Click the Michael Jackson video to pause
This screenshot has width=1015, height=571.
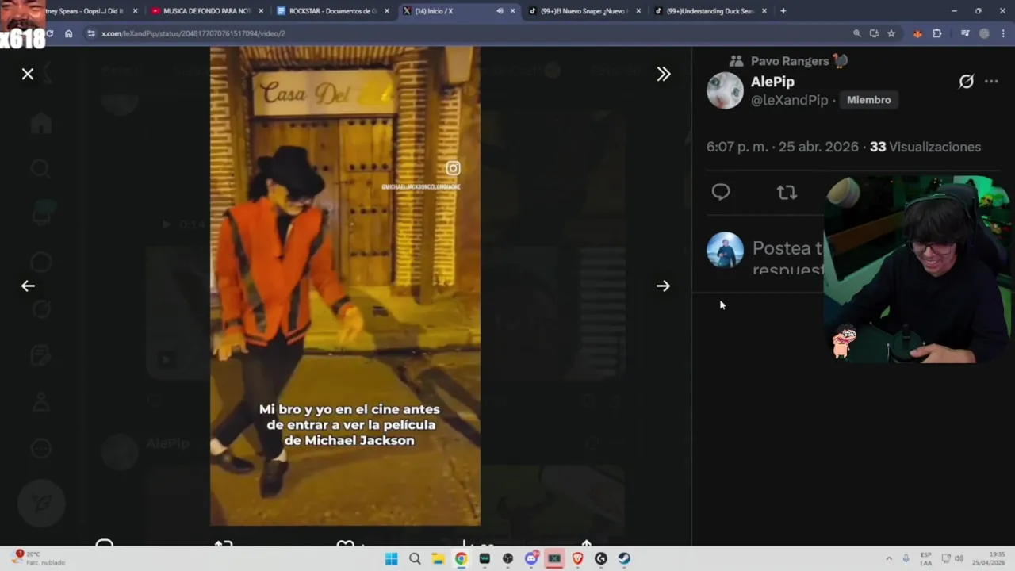(x=345, y=285)
